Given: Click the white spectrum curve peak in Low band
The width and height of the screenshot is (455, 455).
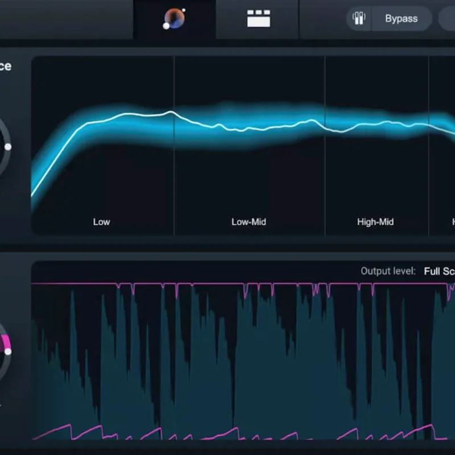Looking at the screenshot, I should coord(171,111).
